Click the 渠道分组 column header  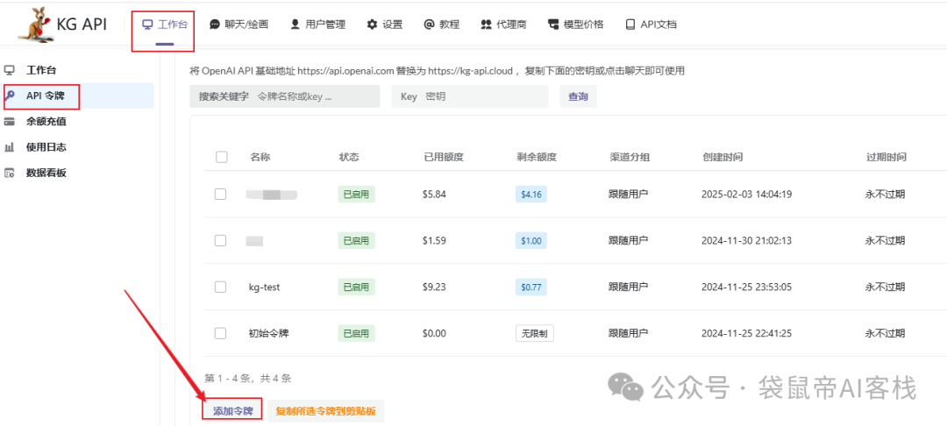tap(630, 157)
